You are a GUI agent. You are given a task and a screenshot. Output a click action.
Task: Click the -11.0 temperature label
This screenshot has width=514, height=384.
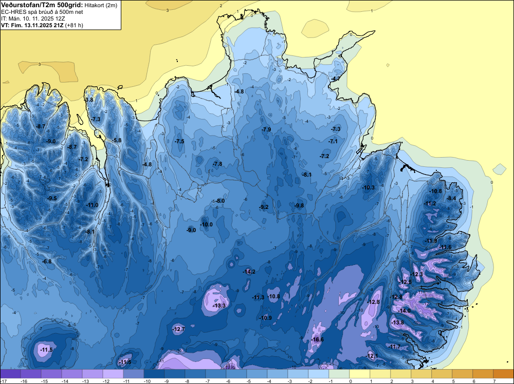[92, 205]
